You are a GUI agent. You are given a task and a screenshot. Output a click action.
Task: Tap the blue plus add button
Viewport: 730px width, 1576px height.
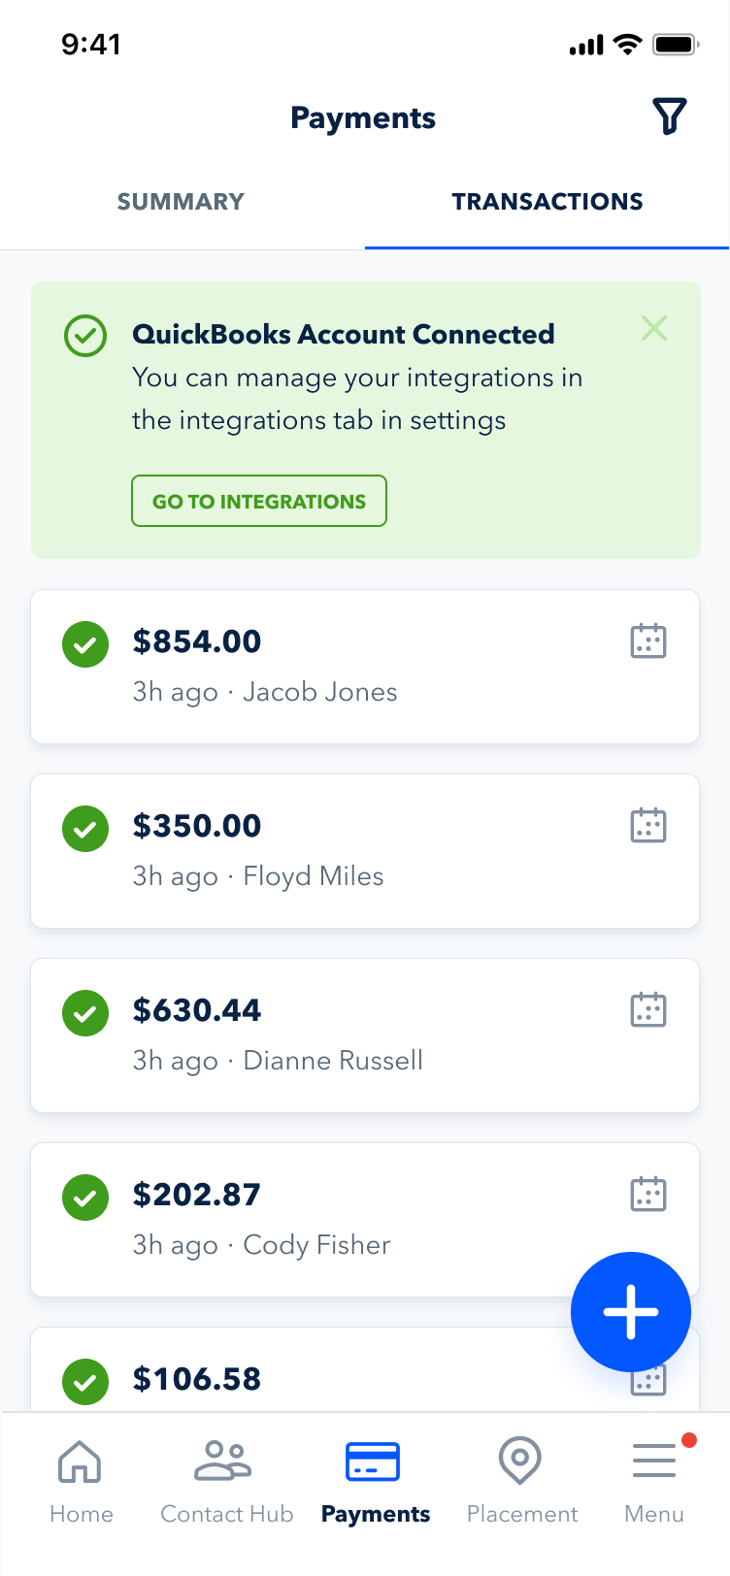(631, 1311)
